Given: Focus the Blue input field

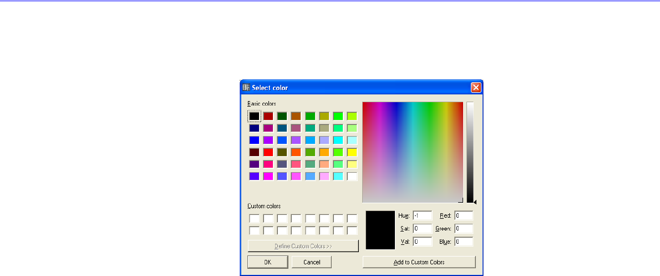Looking at the screenshot, I should (x=464, y=242).
